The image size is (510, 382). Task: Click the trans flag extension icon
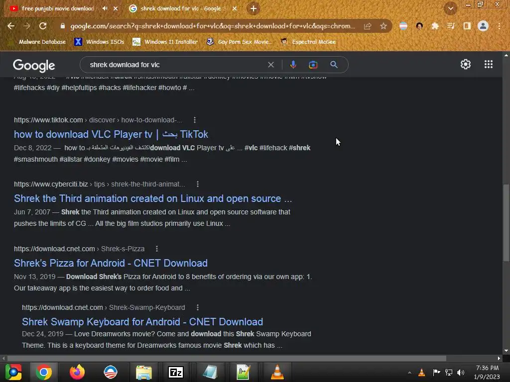tap(403, 26)
